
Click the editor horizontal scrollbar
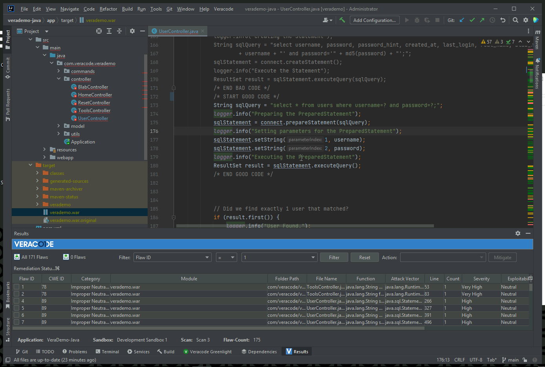pyautogui.click(x=305, y=226)
